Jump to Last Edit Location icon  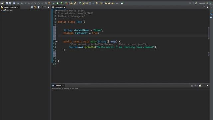point(106,3)
